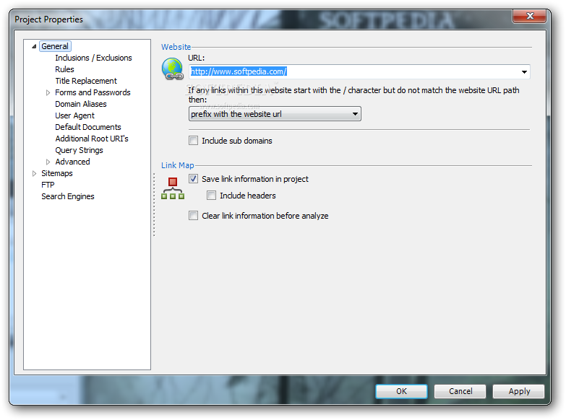Open Search Engines settings
Image resolution: width=566 pixels, height=420 pixels.
68,196
